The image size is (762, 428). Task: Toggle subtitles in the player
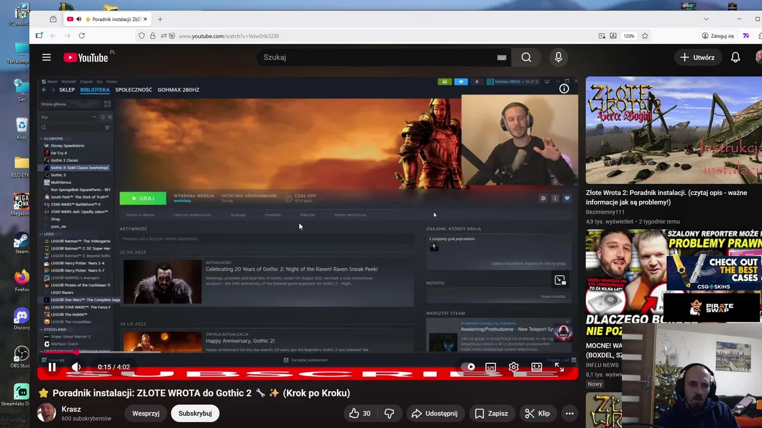[x=491, y=367]
